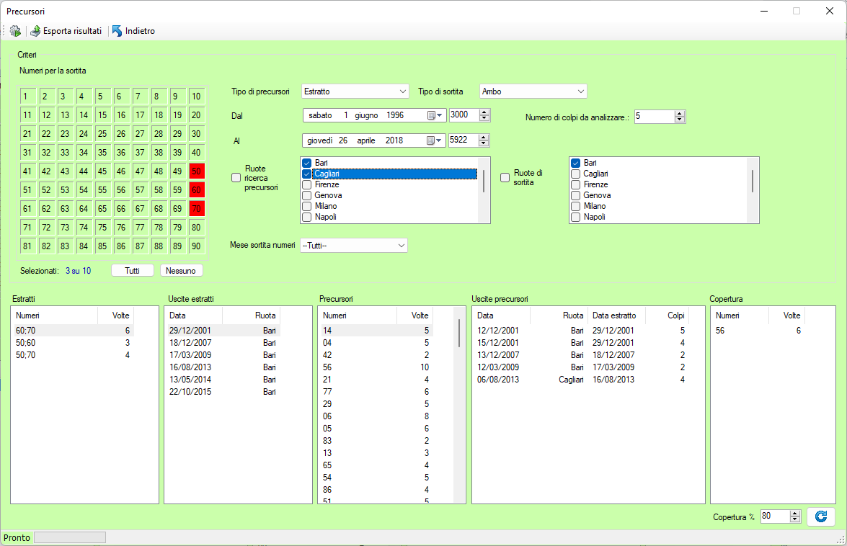Click the month field giugno in Dal date
The height and width of the screenshot is (546, 847).
tap(366, 115)
